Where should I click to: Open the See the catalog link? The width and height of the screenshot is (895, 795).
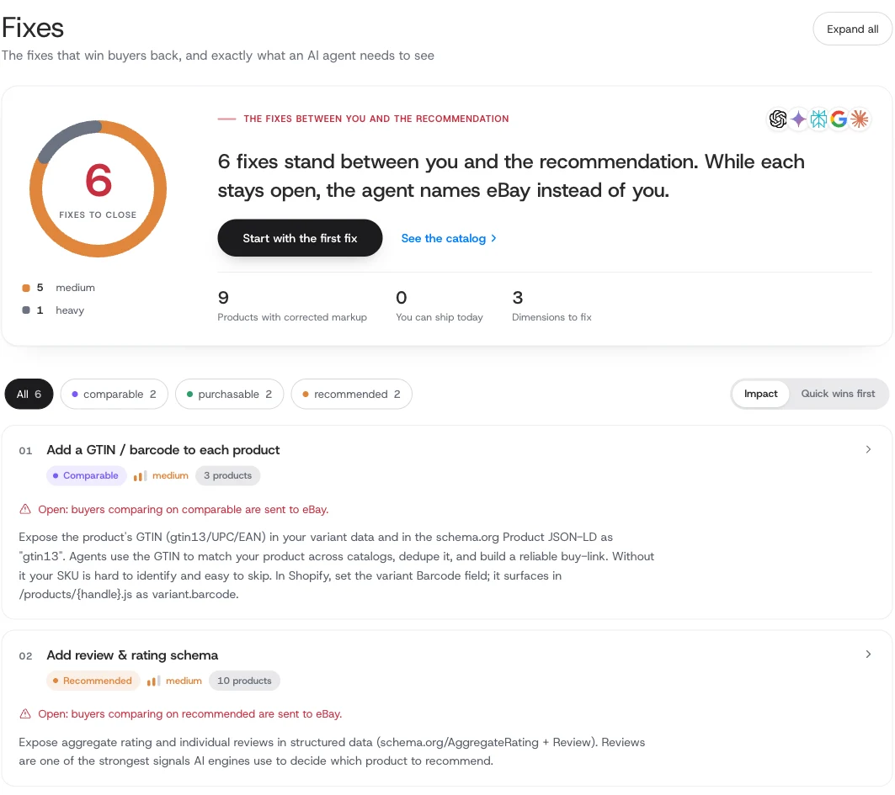pyautogui.click(x=449, y=238)
